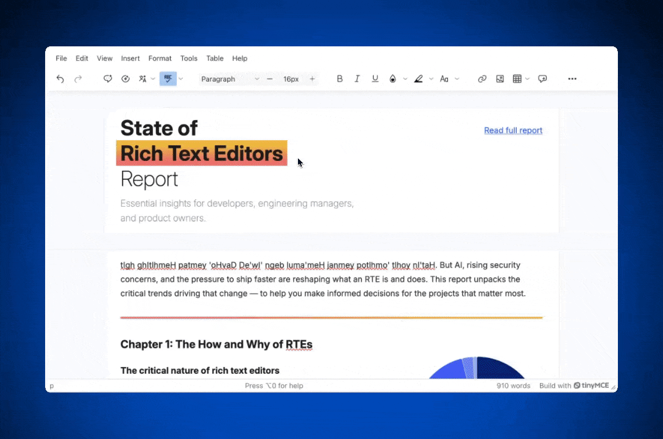Click the misspelled word ghItlhmeH
The height and width of the screenshot is (439, 663).
pos(157,265)
